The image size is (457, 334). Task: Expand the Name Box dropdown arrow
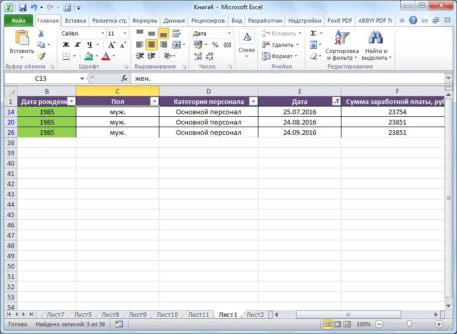pos(82,79)
